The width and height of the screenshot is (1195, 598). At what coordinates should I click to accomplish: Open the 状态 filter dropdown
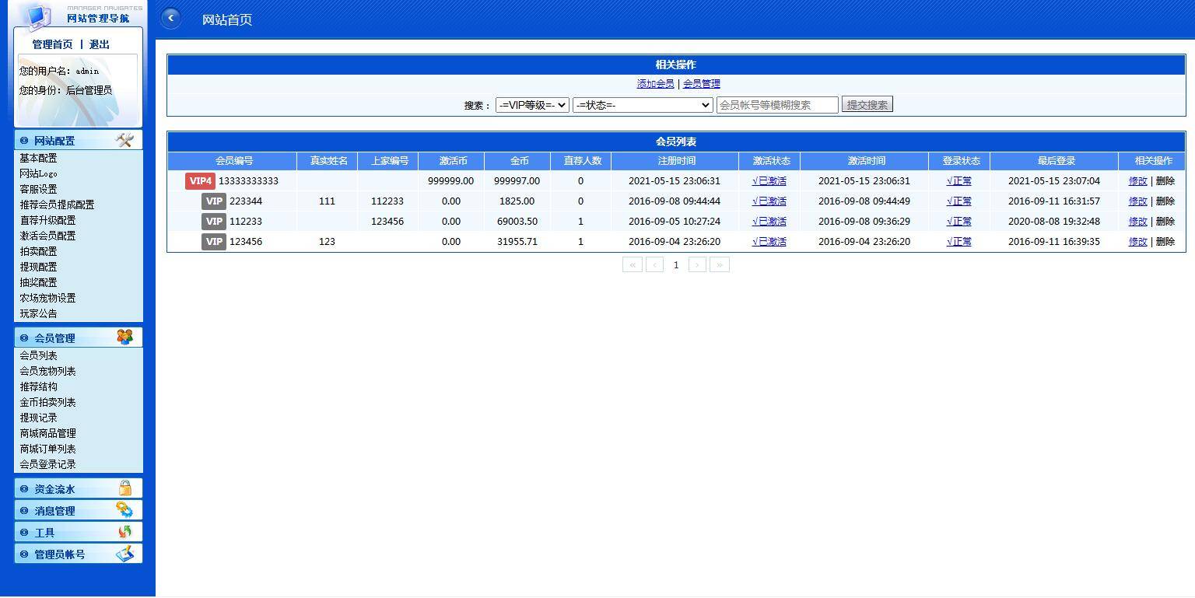[643, 105]
